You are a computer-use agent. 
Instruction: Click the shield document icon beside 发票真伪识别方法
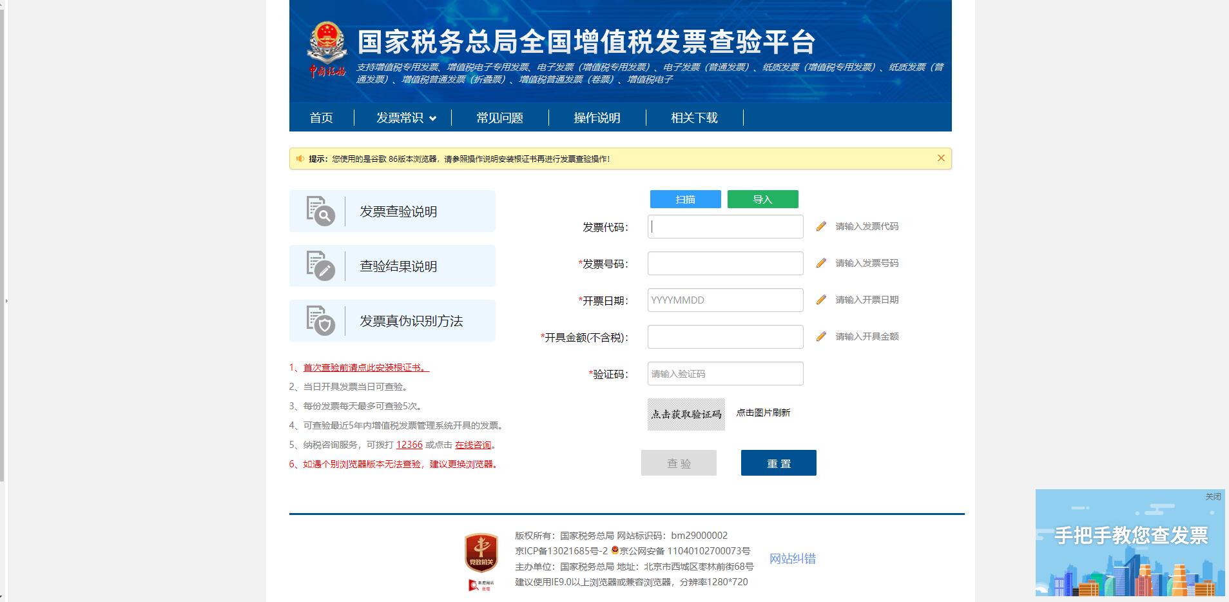[x=320, y=320]
